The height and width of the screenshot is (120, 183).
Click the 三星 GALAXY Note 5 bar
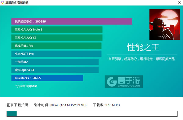(x=57, y=30)
